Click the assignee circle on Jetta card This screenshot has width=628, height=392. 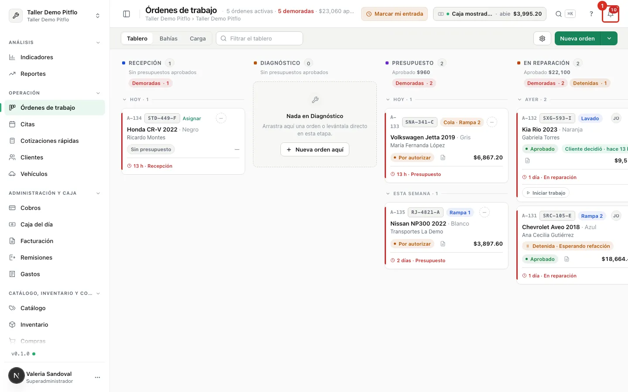point(492,122)
